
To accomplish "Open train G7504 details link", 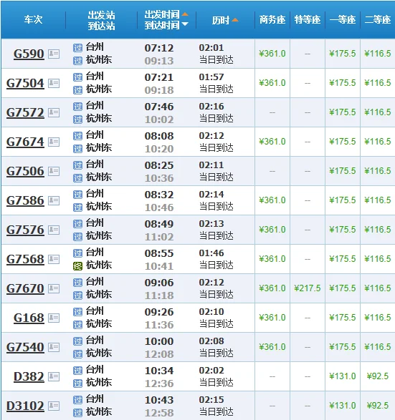I will click(25, 83).
